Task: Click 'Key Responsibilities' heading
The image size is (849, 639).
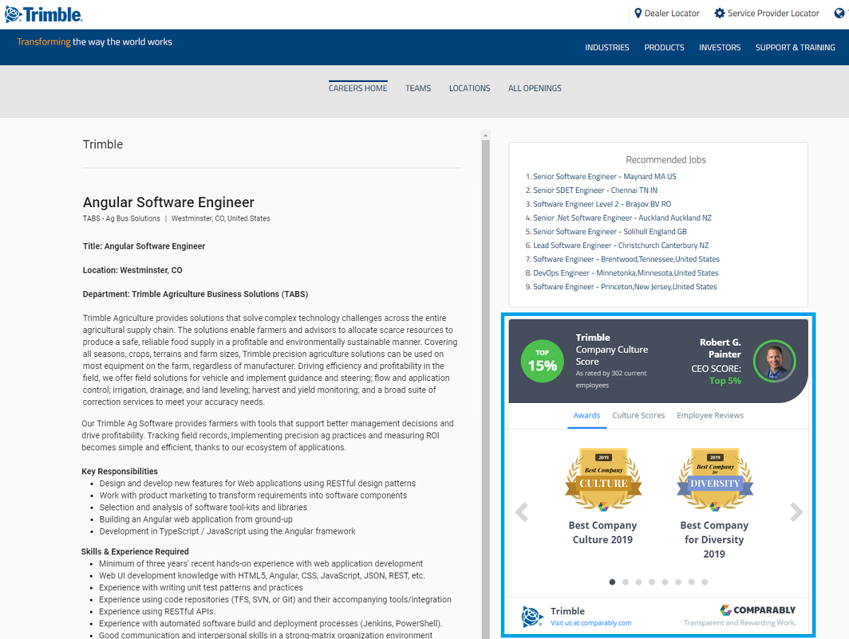Action: tap(120, 471)
